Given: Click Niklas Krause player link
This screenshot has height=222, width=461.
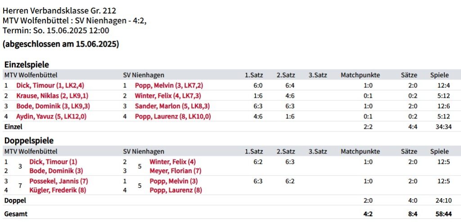Looking at the screenshot, I should [52, 95].
